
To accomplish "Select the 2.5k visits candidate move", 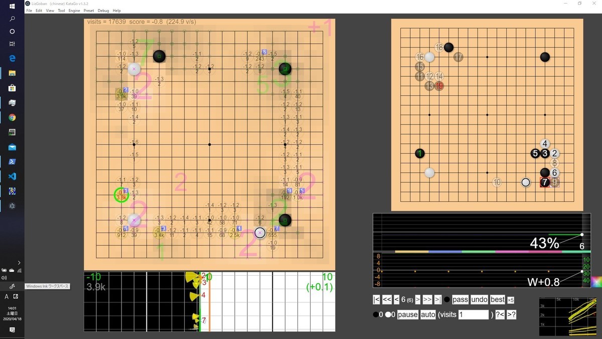I will tap(235, 233).
